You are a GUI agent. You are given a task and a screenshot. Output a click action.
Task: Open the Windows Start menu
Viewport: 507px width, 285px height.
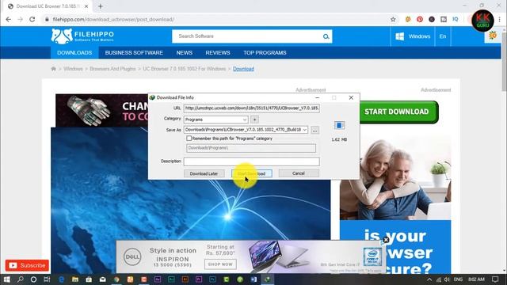6,279
